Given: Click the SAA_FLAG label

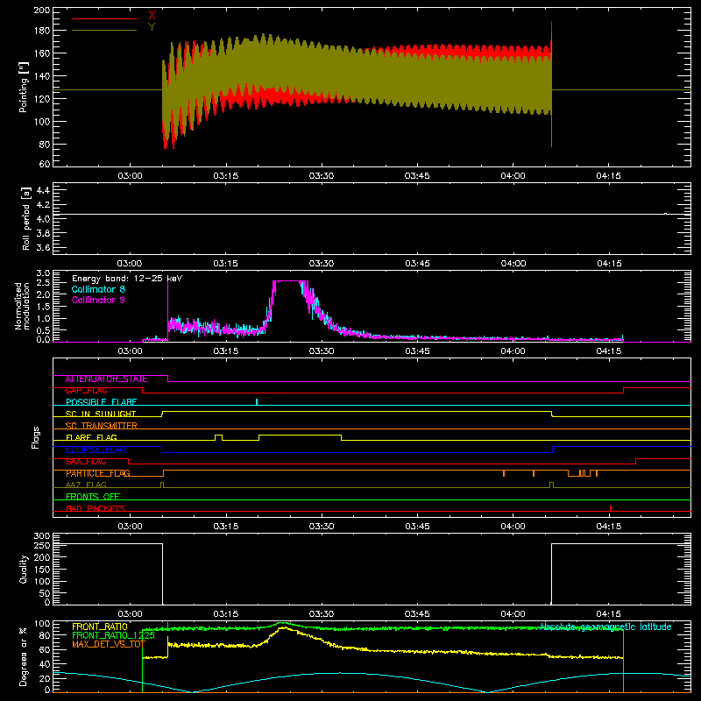Looking at the screenshot, I should 86,462.
